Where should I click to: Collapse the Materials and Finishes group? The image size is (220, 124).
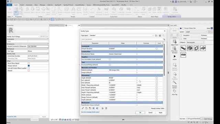point(162,68)
